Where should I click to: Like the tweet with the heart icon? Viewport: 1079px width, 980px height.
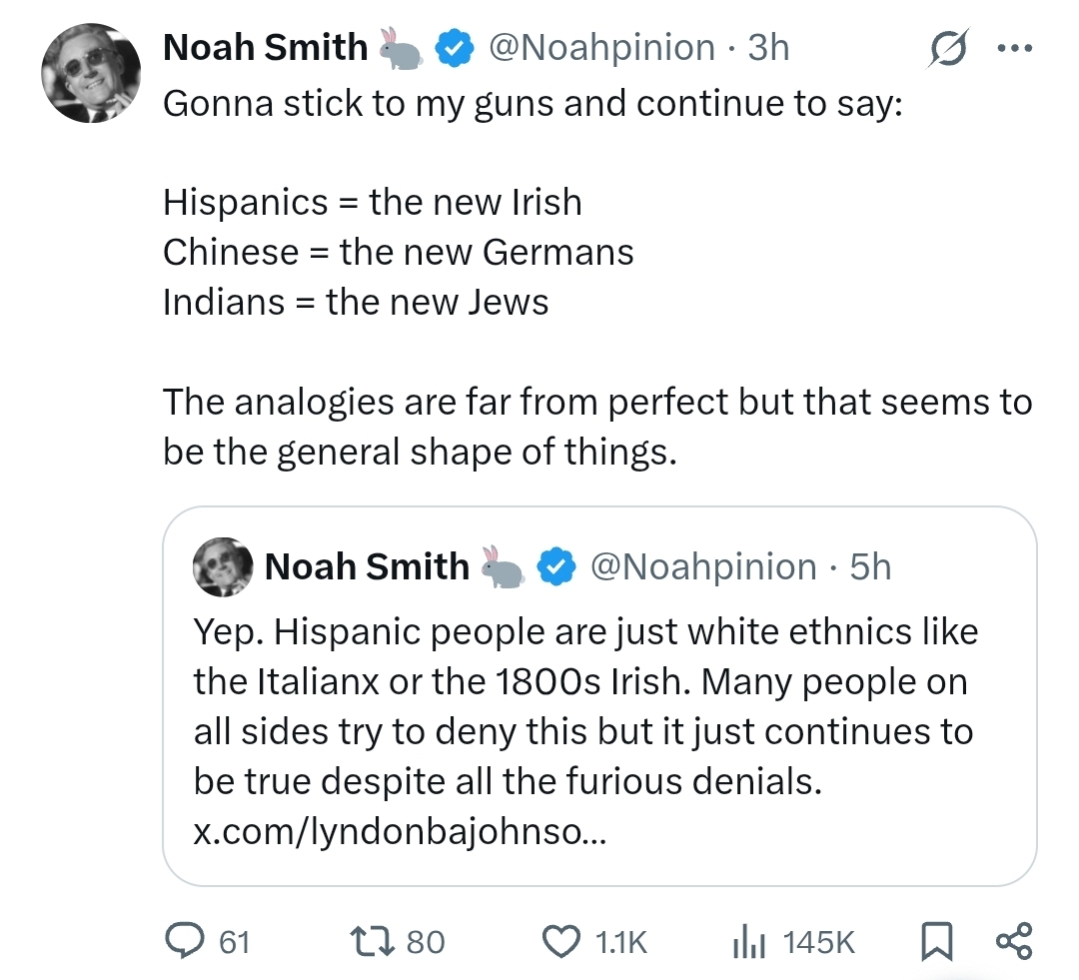point(560,941)
